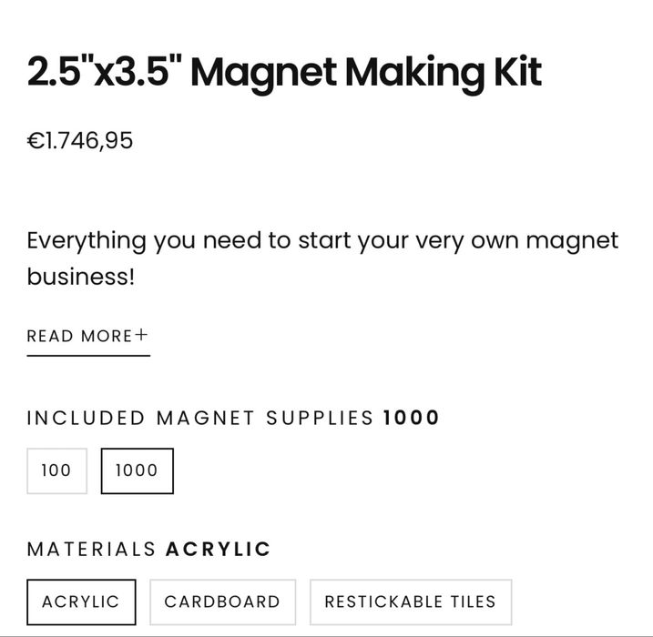Click the underline beneath READ MORE

(x=88, y=356)
